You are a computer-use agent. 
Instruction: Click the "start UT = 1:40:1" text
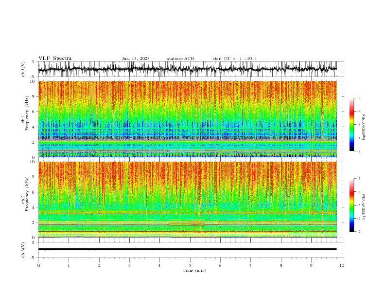point(235,58)
